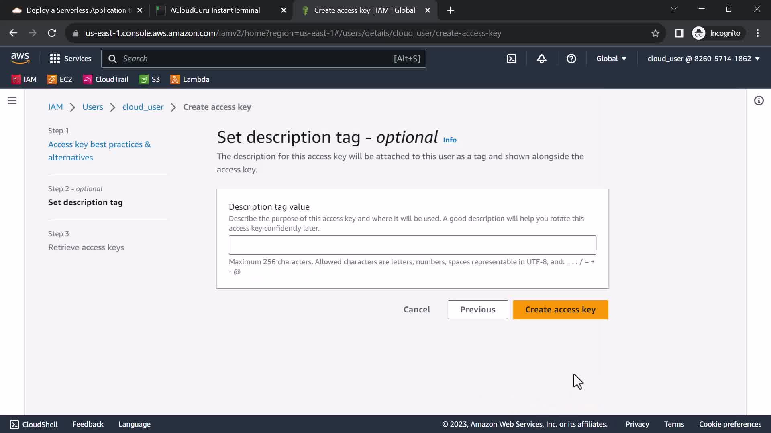Viewport: 771px width, 433px height.
Task: Open EC2 favorite shortcut
Action: 60,79
